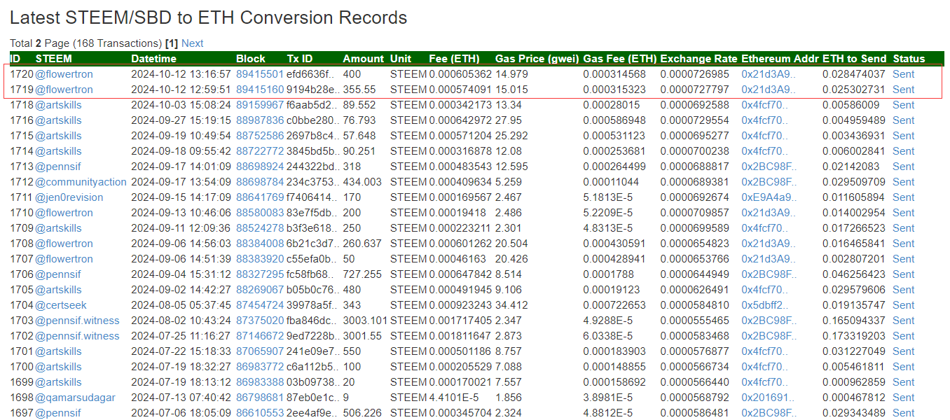Open block 86798681 link
The height and width of the screenshot is (420, 950).
coord(260,398)
